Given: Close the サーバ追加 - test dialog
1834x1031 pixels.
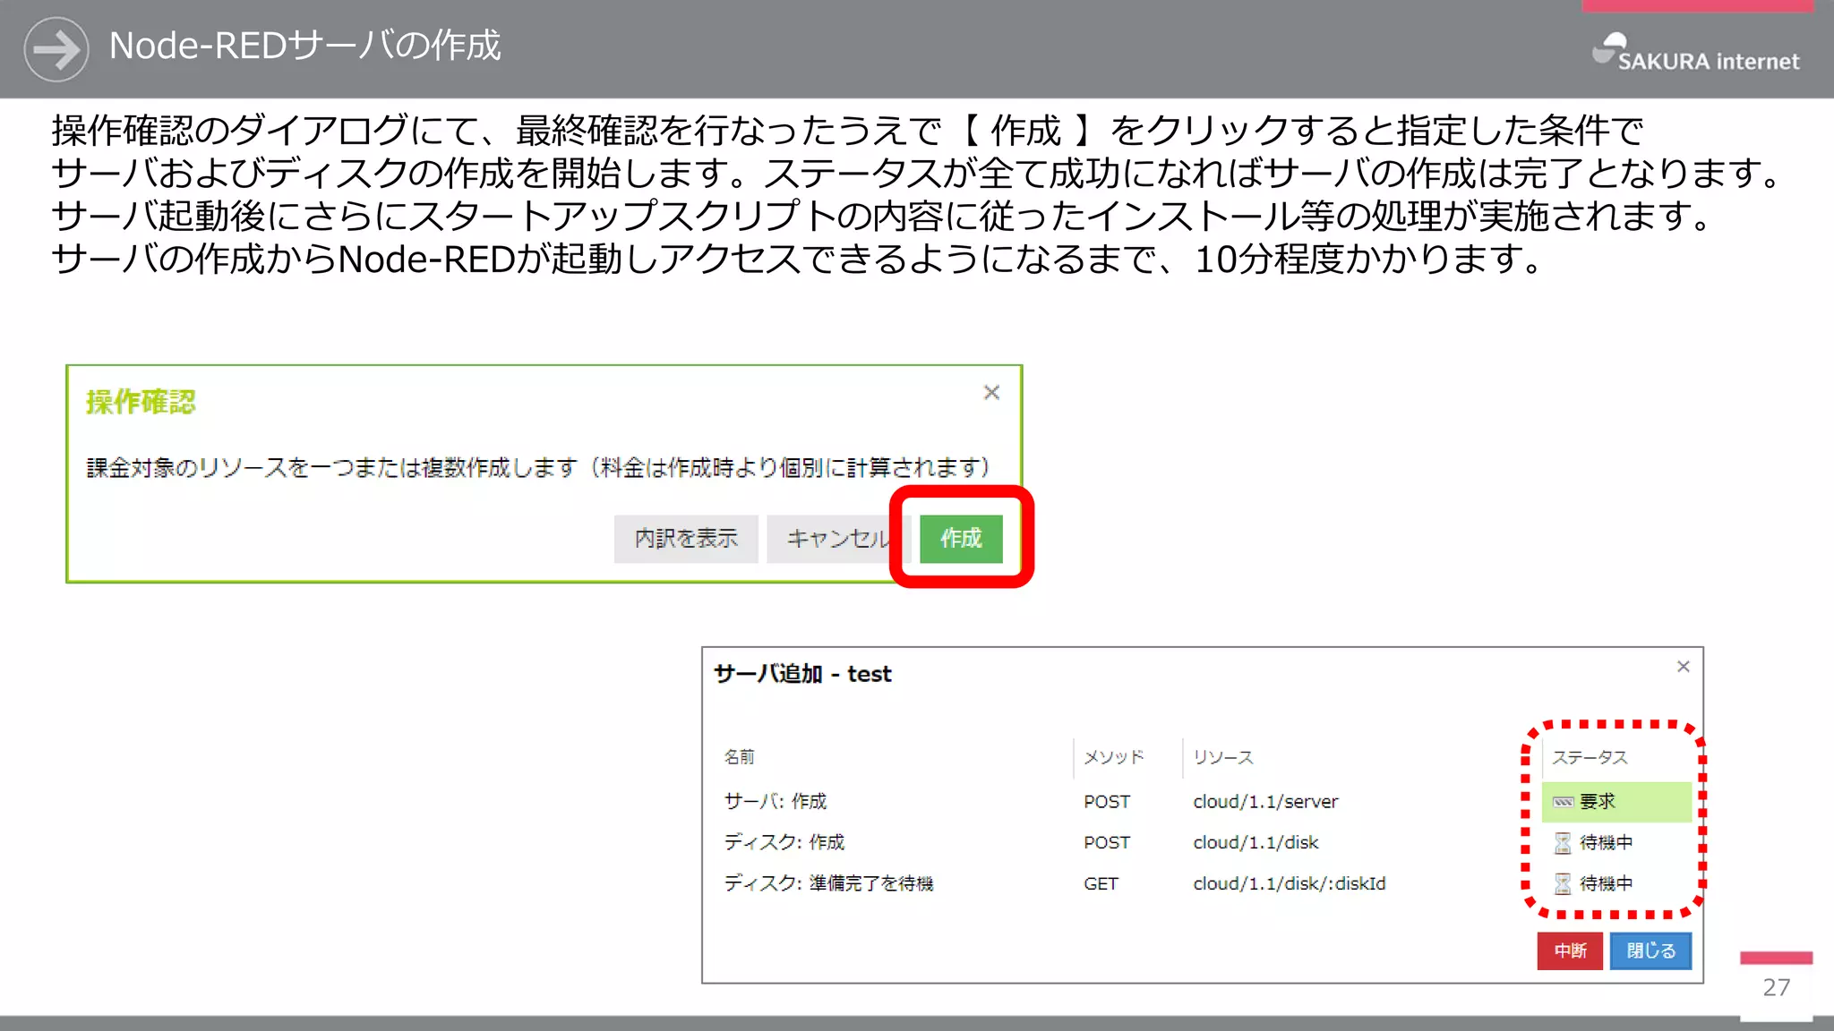Looking at the screenshot, I should [x=1684, y=667].
